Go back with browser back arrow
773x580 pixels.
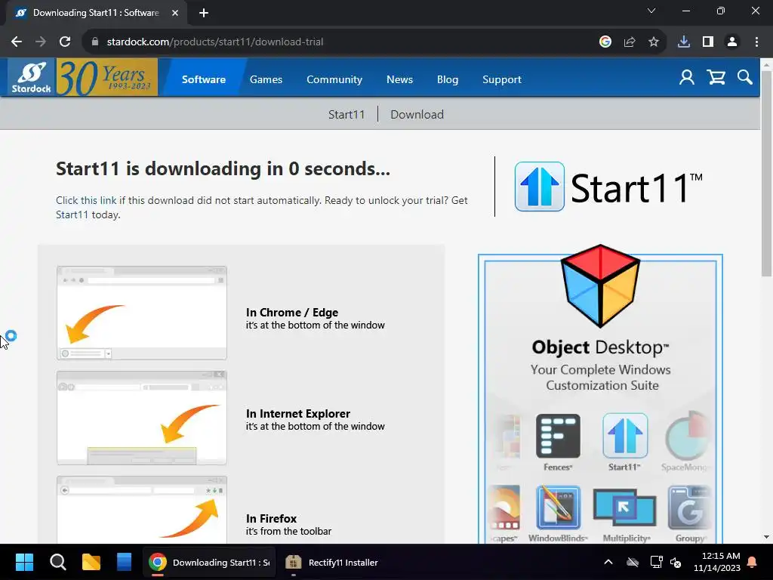click(x=17, y=42)
